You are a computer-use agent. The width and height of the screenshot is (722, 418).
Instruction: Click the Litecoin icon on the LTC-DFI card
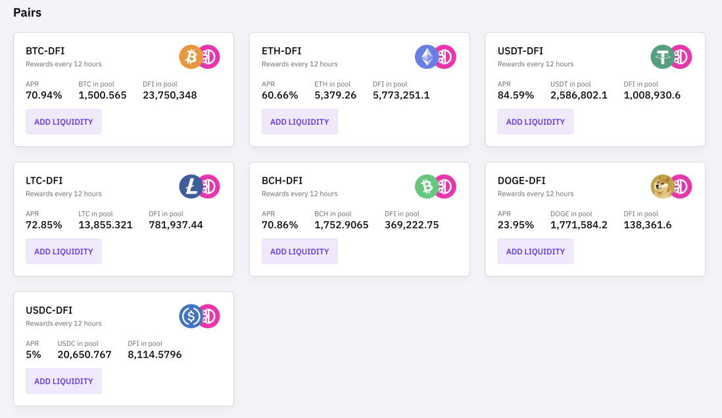pos(190,186)
